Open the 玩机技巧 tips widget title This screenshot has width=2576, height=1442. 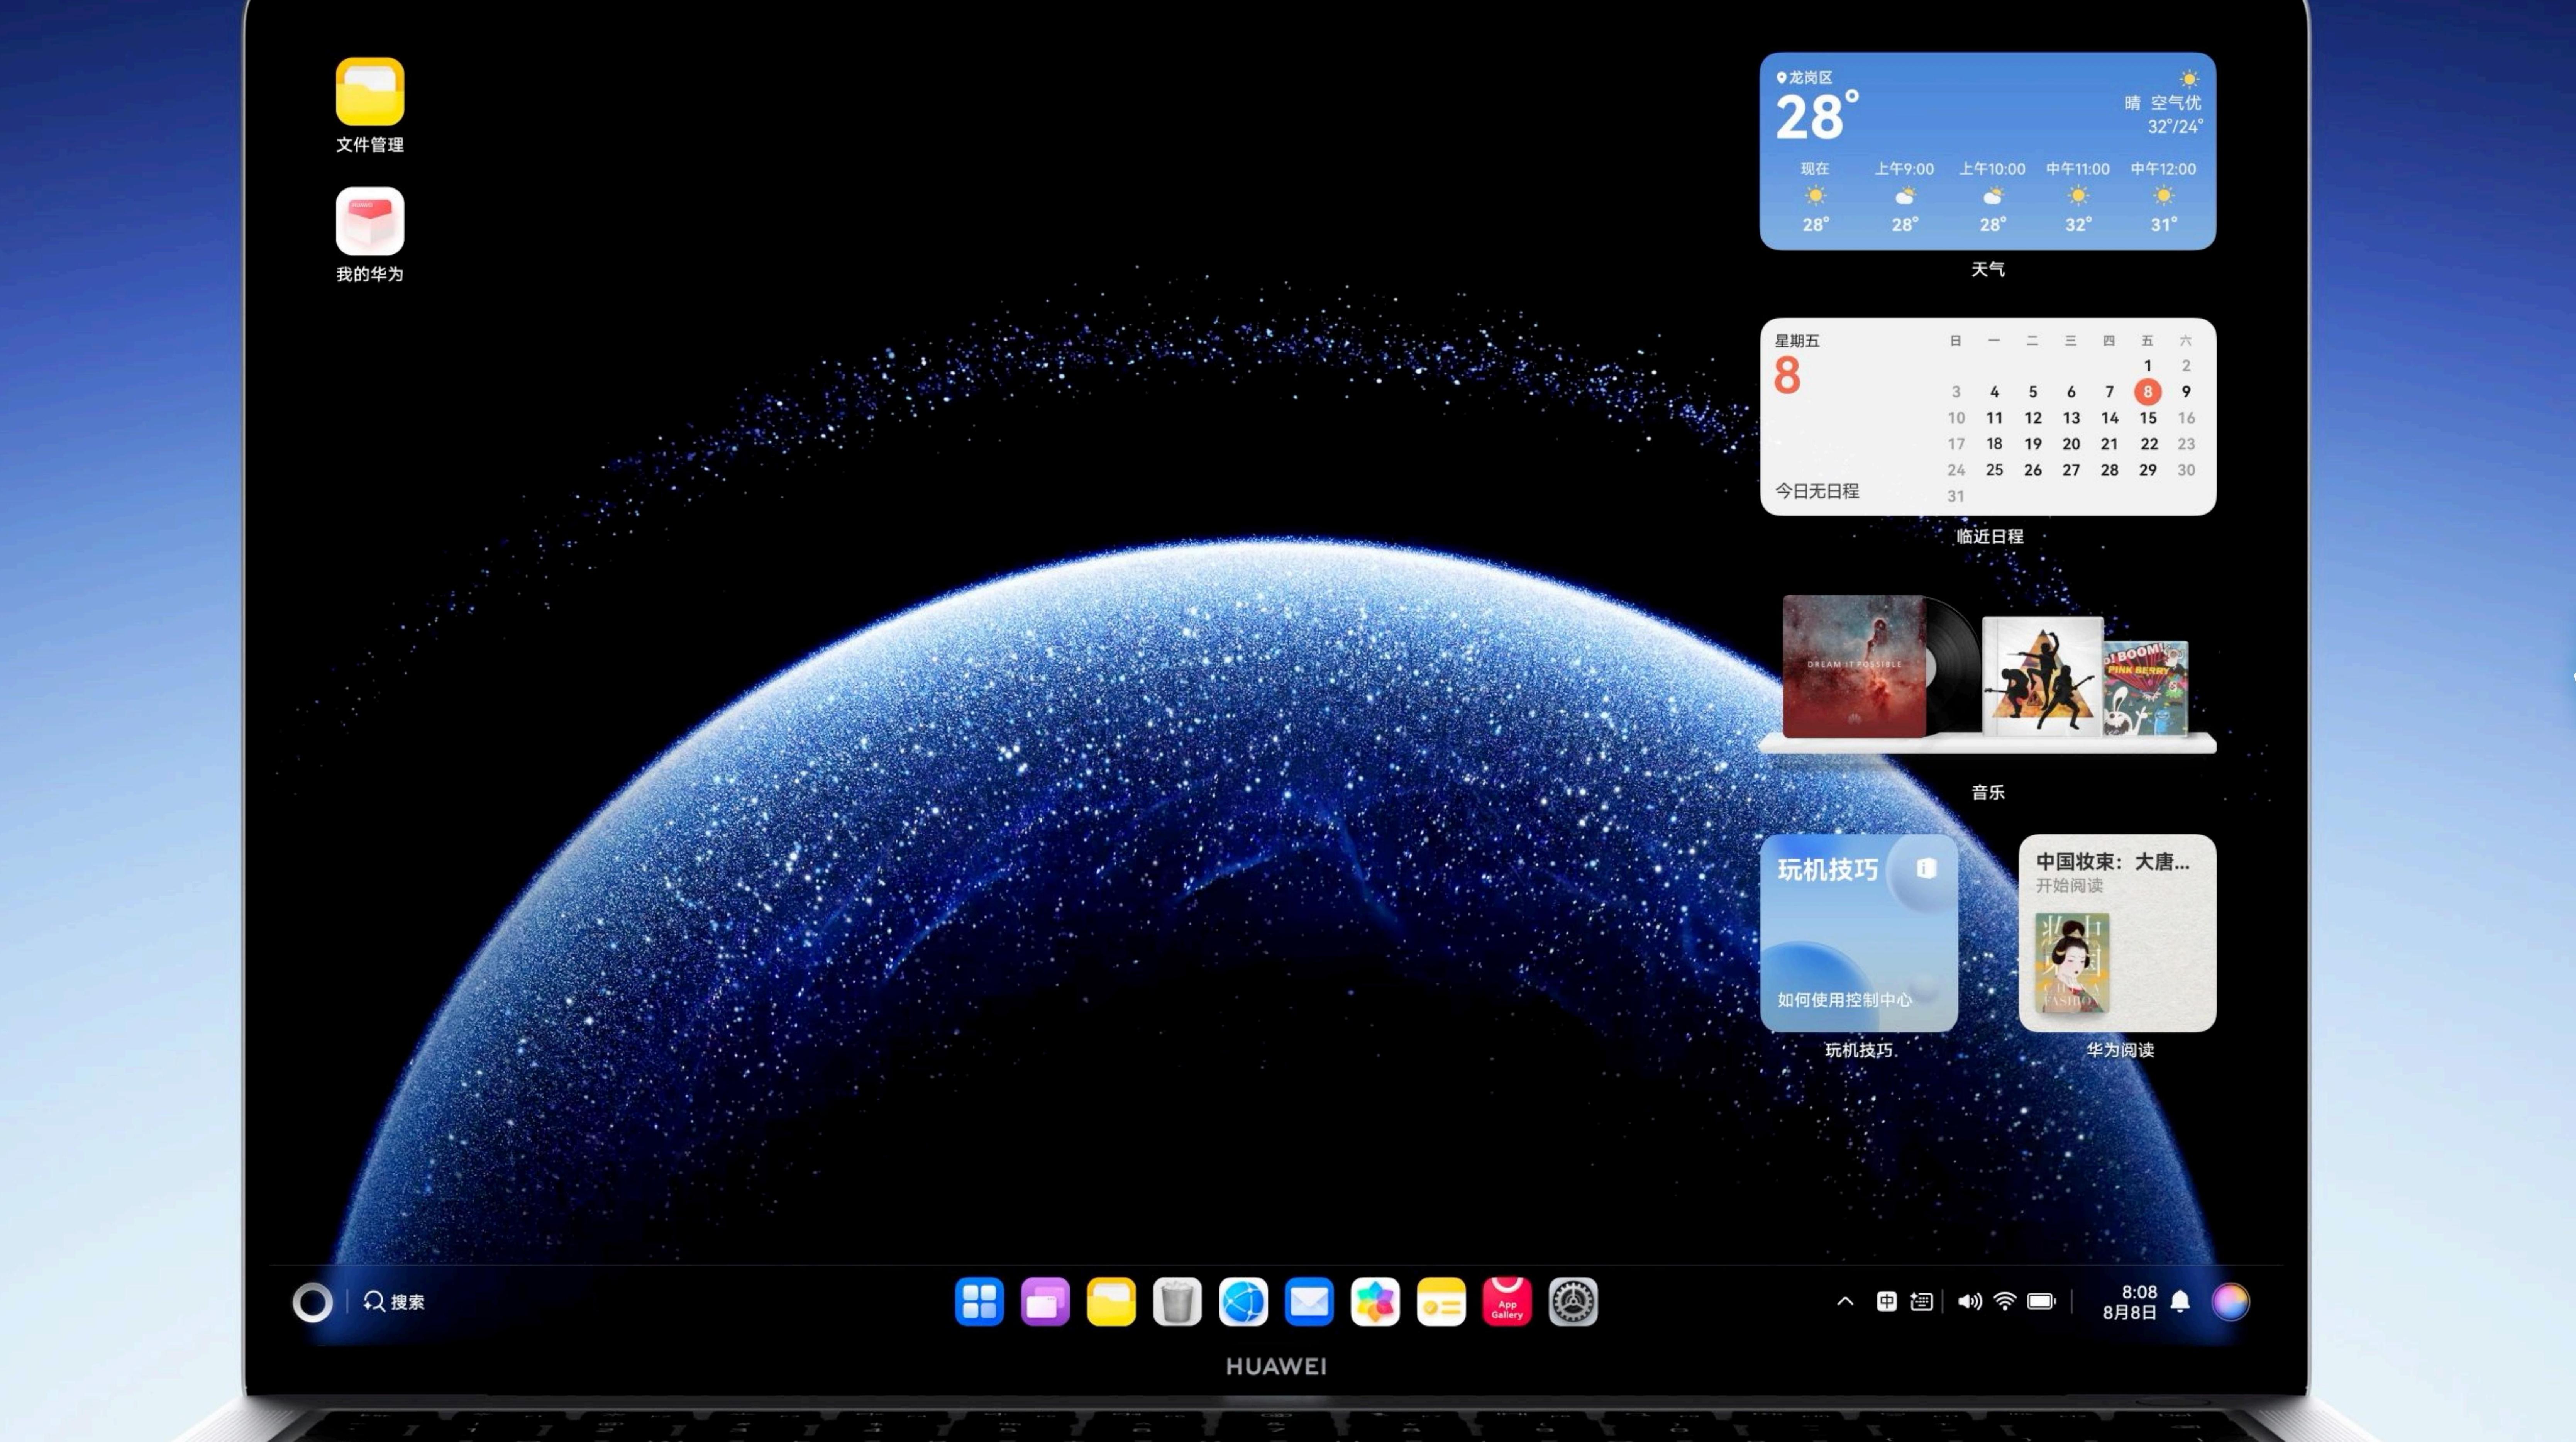(1828, 870)
